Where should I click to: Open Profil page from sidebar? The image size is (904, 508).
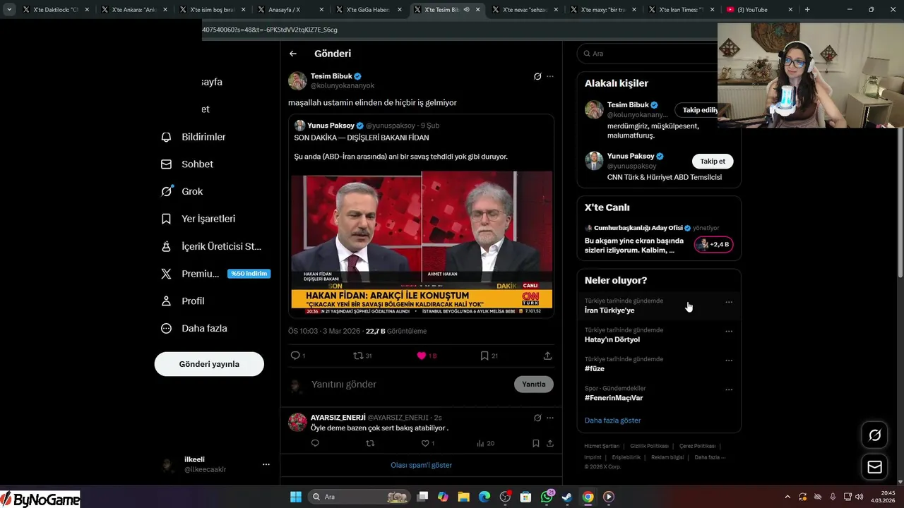tap(183, 301)
